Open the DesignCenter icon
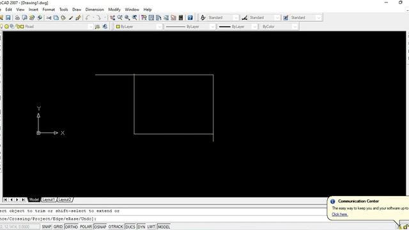 [151, 18]
